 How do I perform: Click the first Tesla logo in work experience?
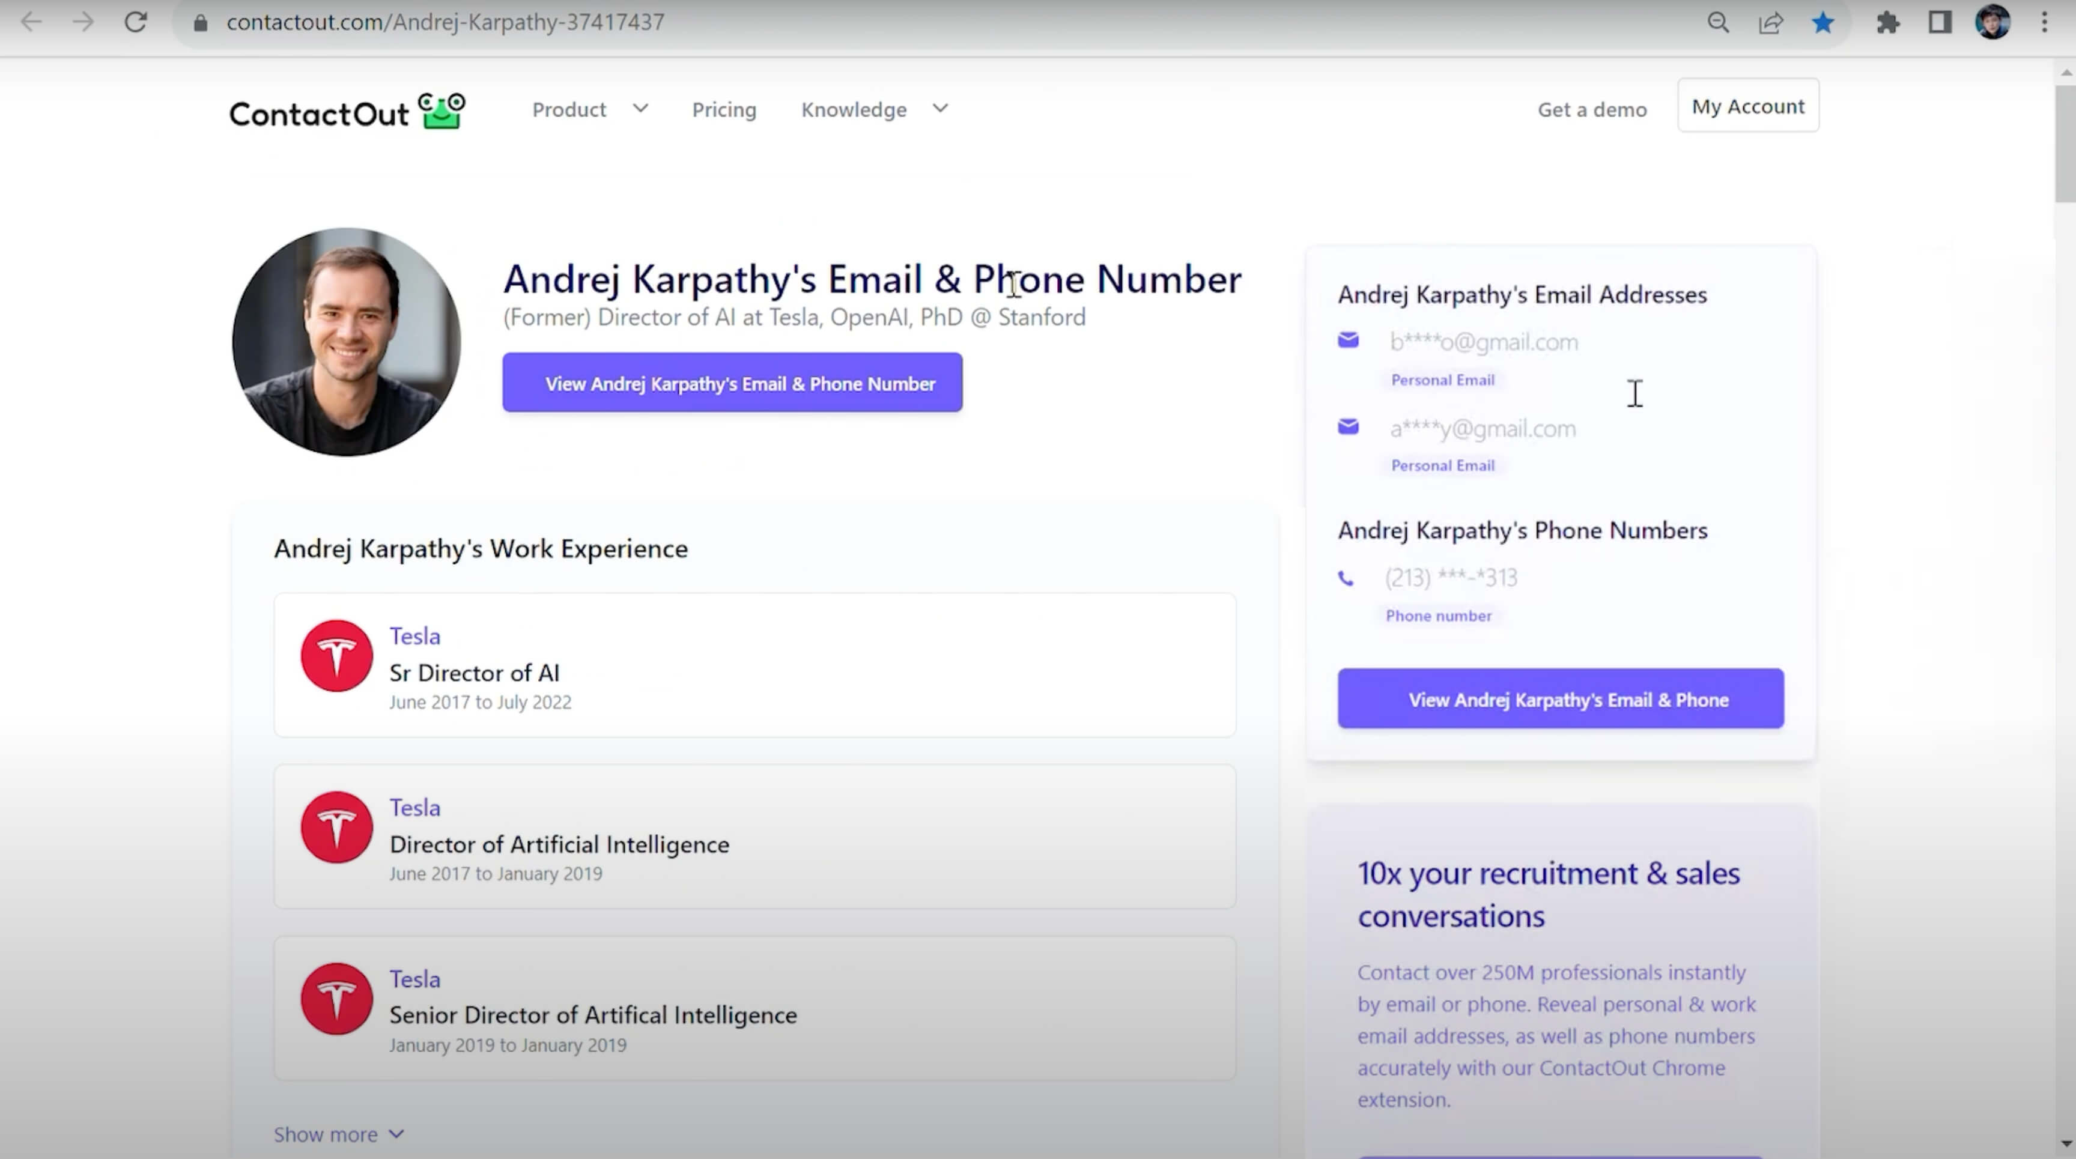pyautogui.click(x=336, y=655)
